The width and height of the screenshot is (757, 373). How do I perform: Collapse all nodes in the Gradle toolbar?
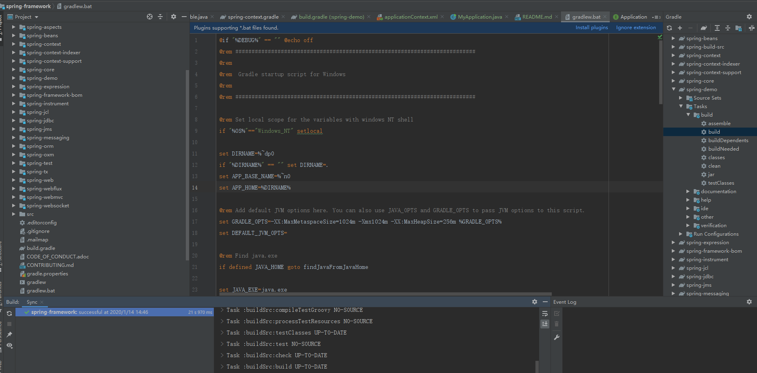[x=728, y=28]
